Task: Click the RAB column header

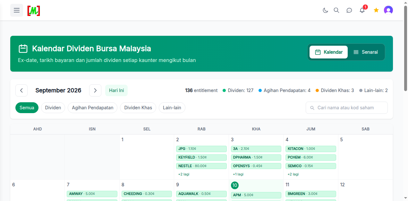Action: pyautogui.click(x=201, y=129)
